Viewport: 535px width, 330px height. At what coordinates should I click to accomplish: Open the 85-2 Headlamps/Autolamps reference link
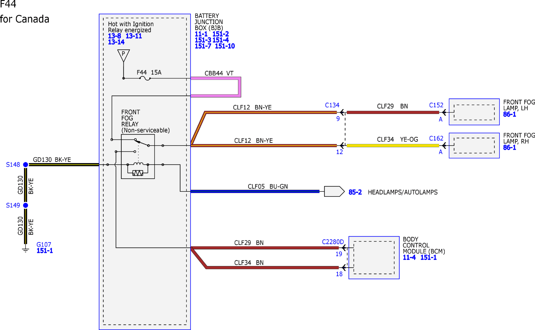point(355,192)
